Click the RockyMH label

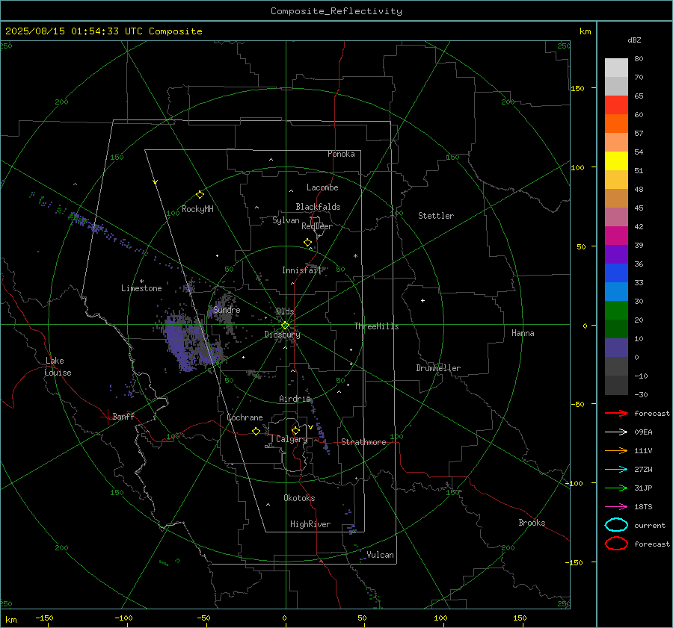(197, 209)
